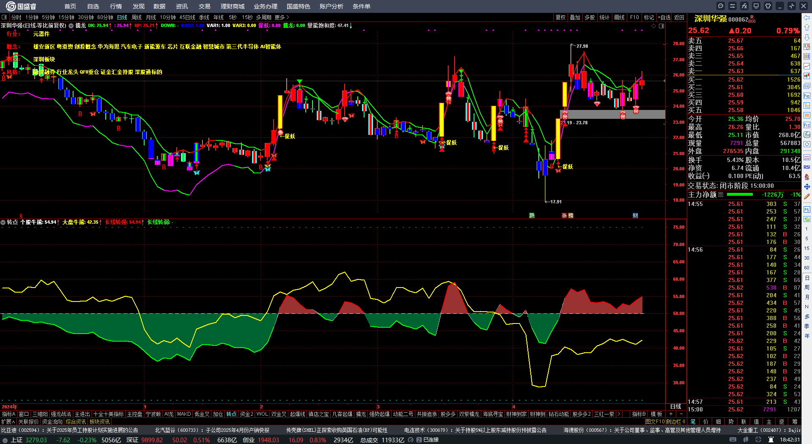
Task: Open the 理财商城 menu
Action: coord(233,6)
